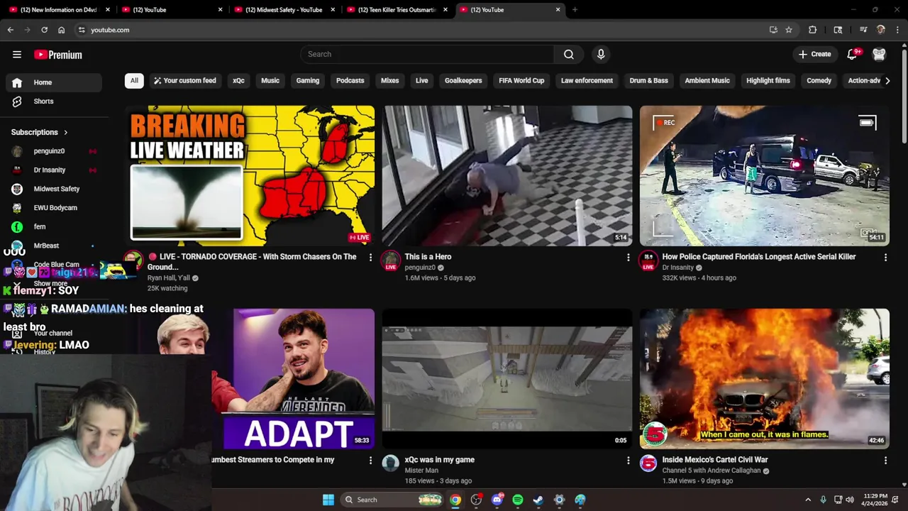Open options for Florida Serial Killer video

click(885, 257)
